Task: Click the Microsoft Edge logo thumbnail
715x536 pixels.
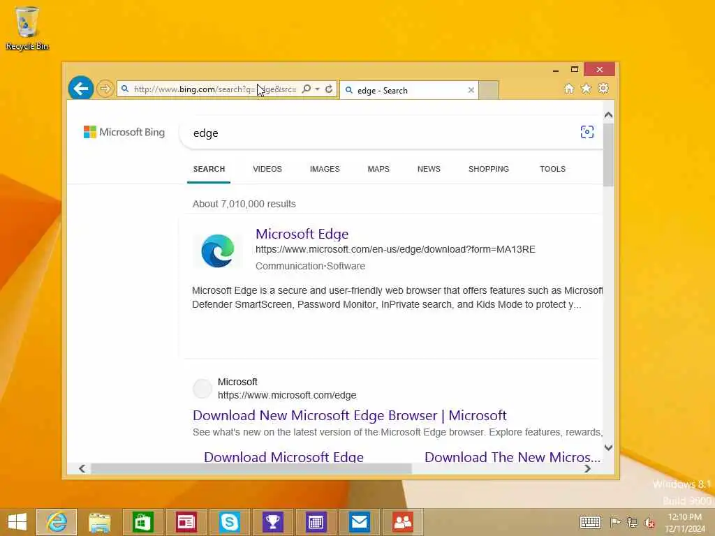Action: [218, 251]
